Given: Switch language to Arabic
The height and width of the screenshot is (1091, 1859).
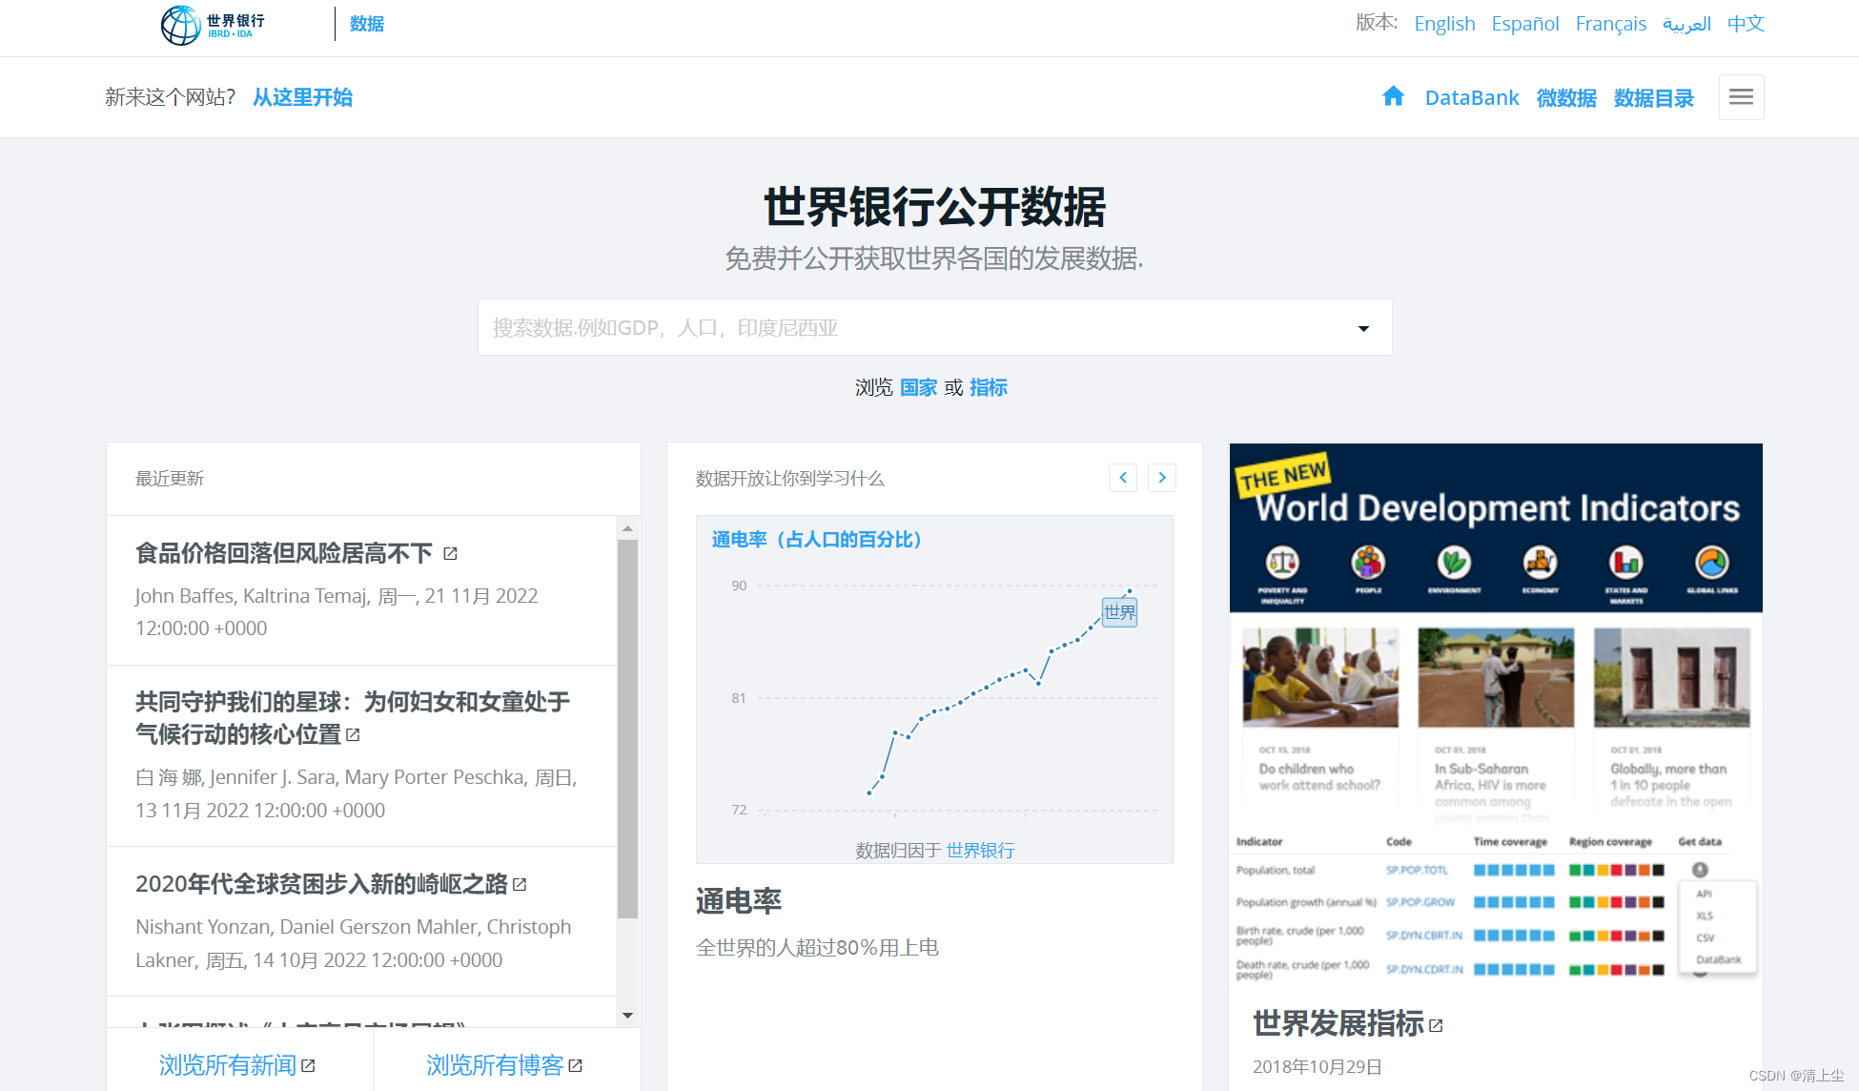Looking at the screenshot, I should point(1686,24).
